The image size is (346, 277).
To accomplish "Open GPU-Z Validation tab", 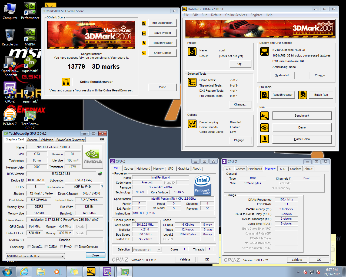I will [x=47, y=140].
